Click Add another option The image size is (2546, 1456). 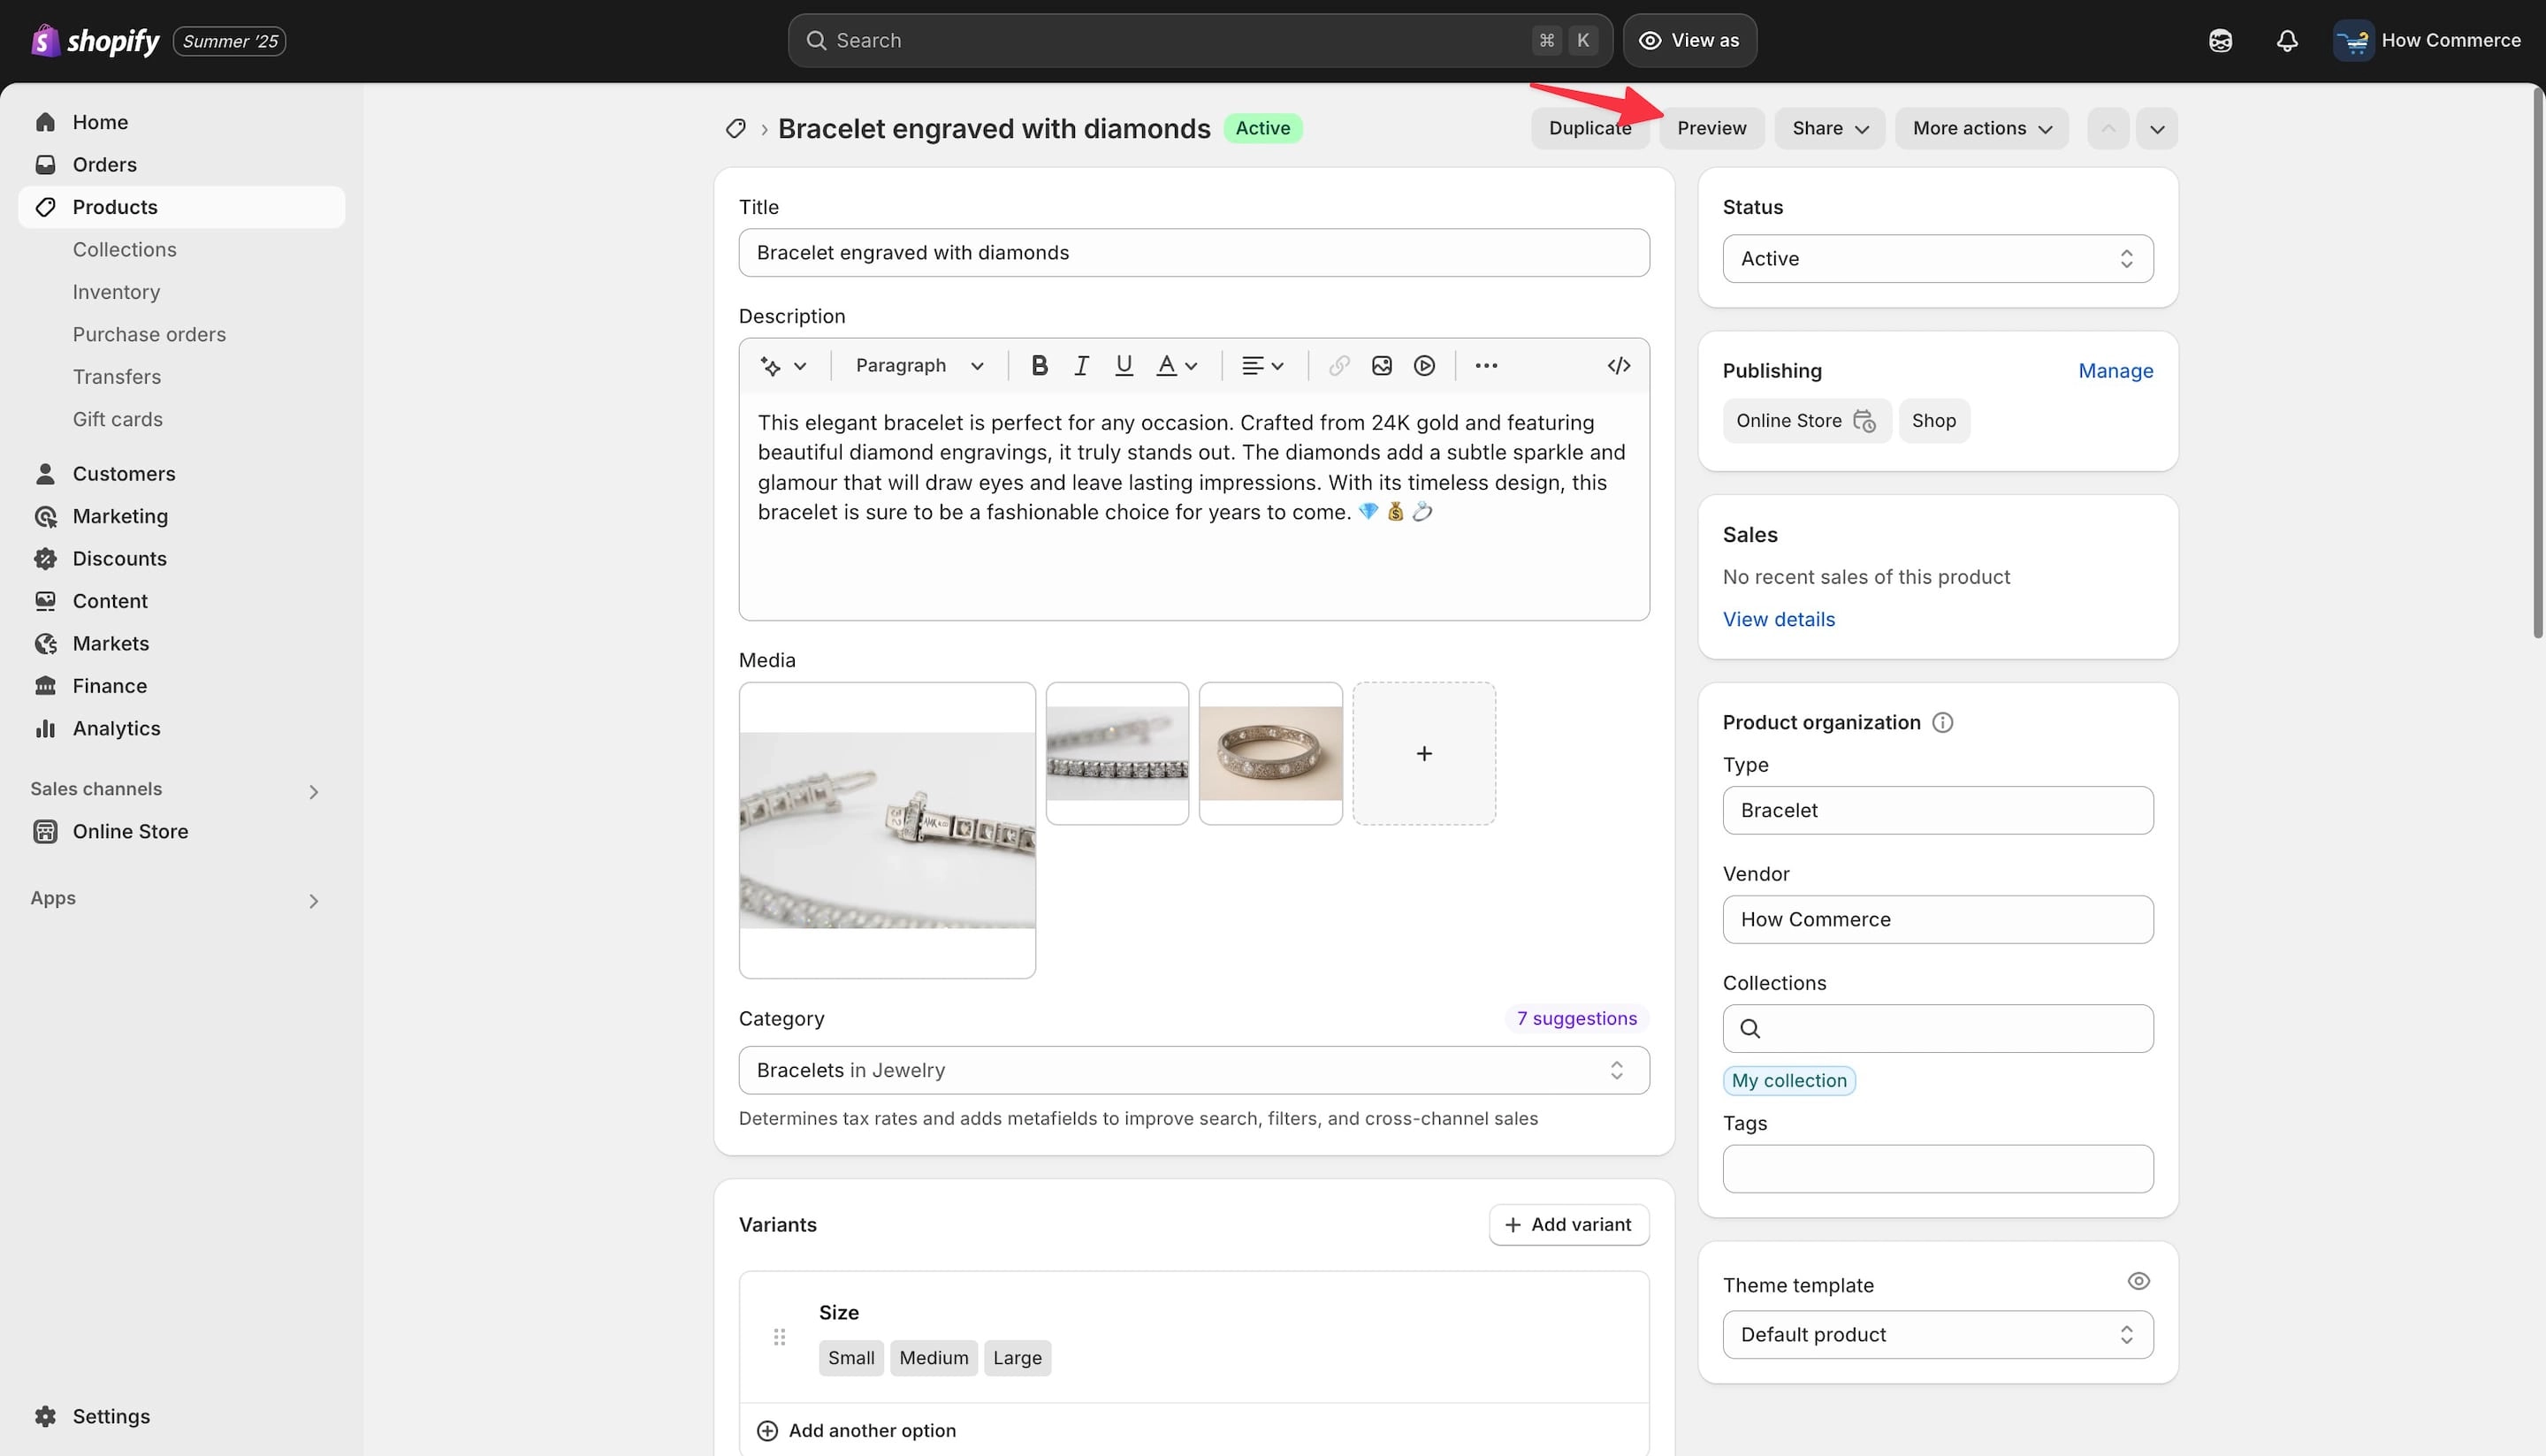click(857, 1431)
